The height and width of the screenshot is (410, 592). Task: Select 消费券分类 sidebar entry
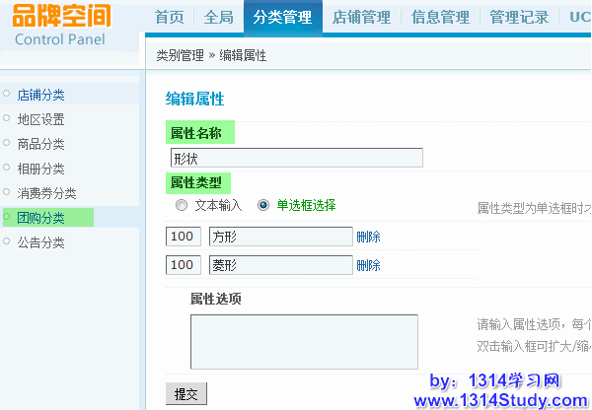point(46,193)
